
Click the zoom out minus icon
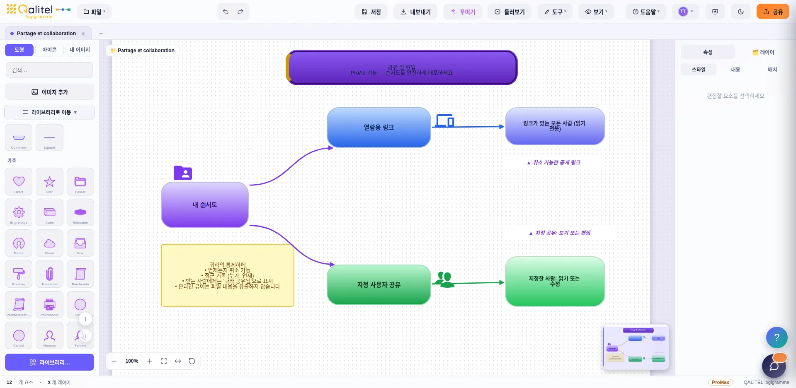(x=114, y=361)
